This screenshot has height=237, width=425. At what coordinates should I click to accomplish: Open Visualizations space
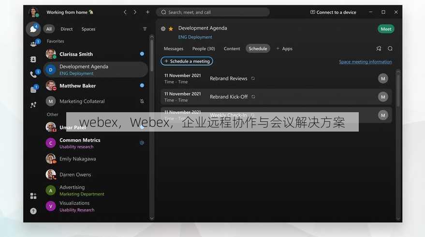coord(96,206)
